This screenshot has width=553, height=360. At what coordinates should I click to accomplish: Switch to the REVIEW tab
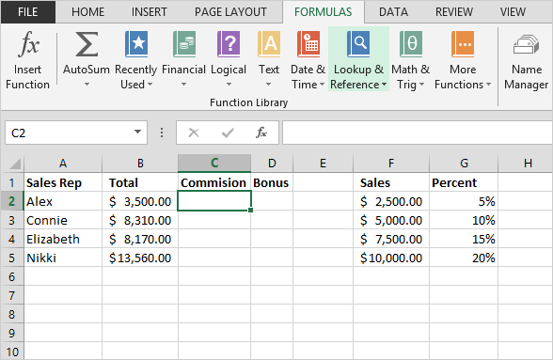(454, 12)
